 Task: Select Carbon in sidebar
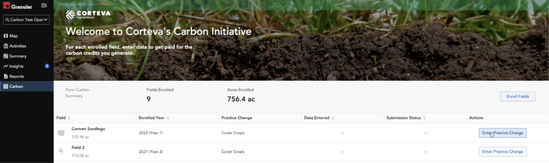click(27, 86)
